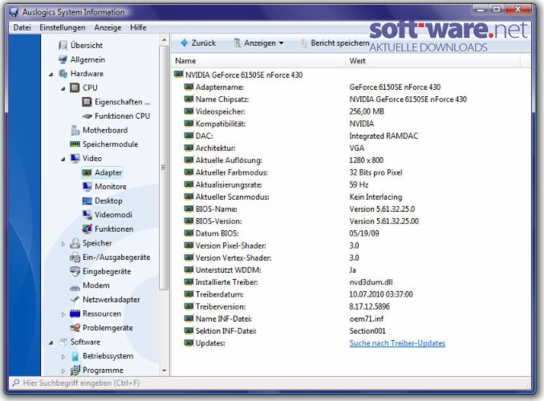Viewport: 544px width, 401px height.
Task: Click the Video monitor icon
Action: (75, 158)
